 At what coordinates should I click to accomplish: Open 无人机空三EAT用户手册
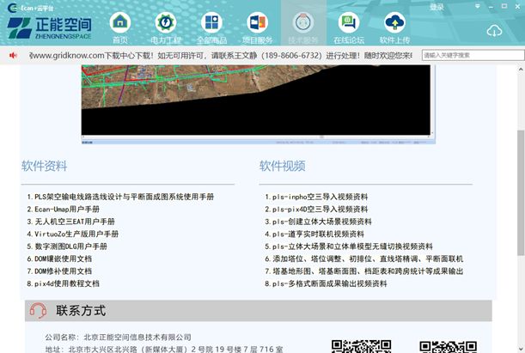coord(71,222)
